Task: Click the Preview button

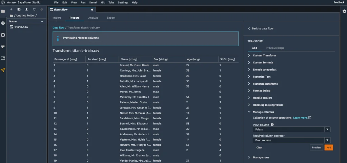Action: (316, 147)
